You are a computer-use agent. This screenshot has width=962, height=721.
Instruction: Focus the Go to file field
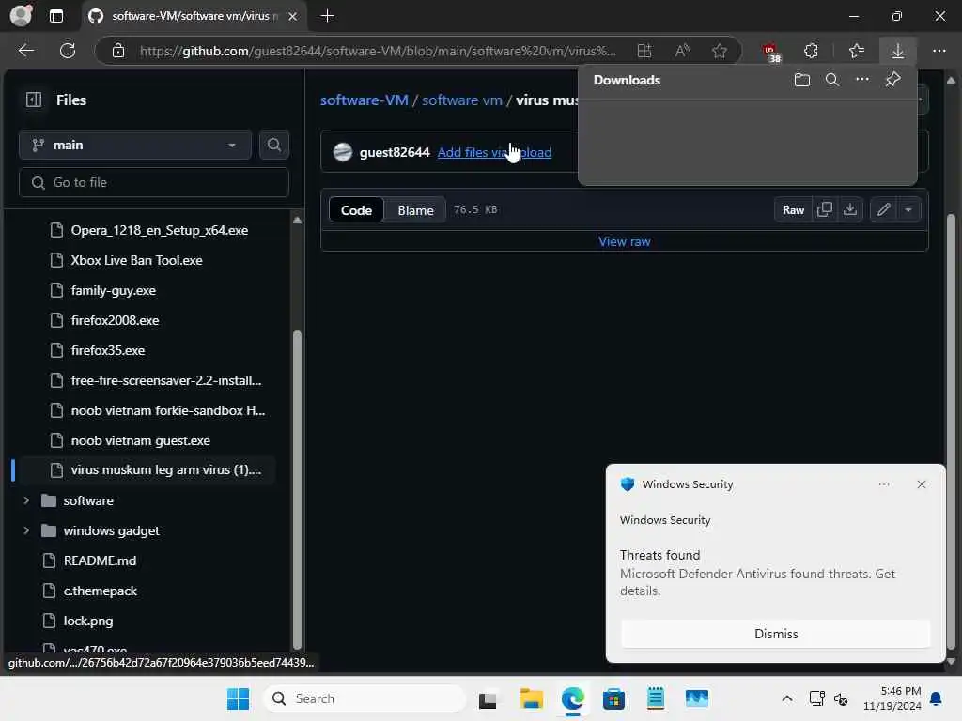tap(154, 182)
